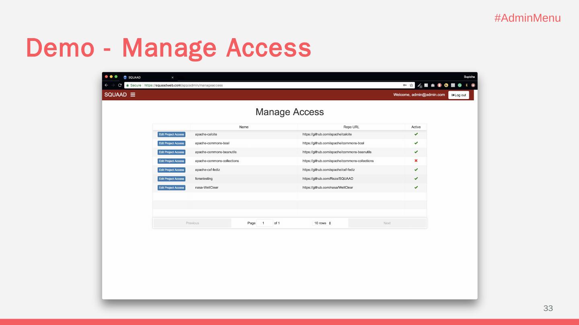Close the SQUAAD browser tab

coord(172,77)
